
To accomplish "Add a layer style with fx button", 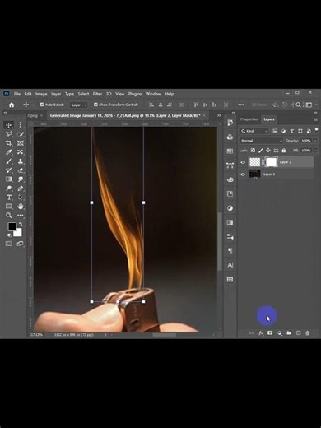I will click(261, 333).
